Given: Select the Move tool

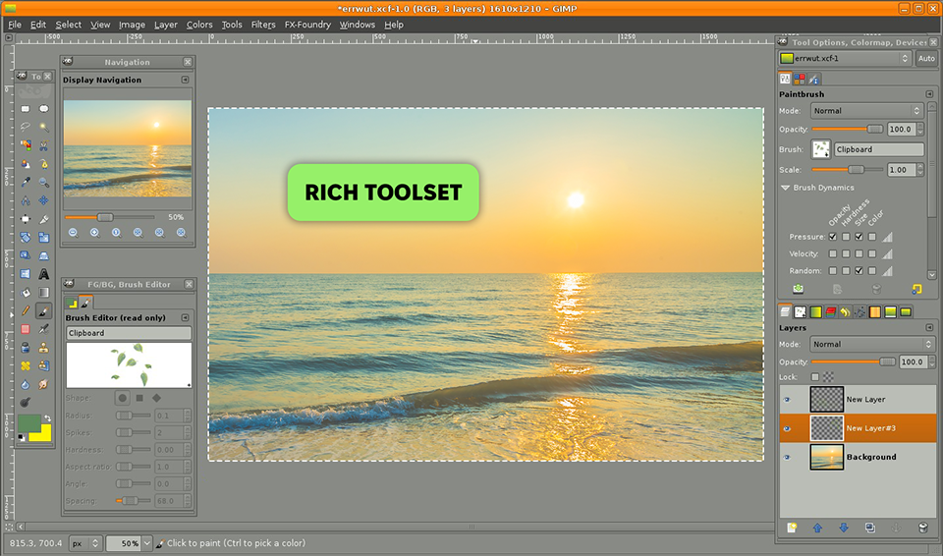Looking at the screenshot, I should pos(44,200).
